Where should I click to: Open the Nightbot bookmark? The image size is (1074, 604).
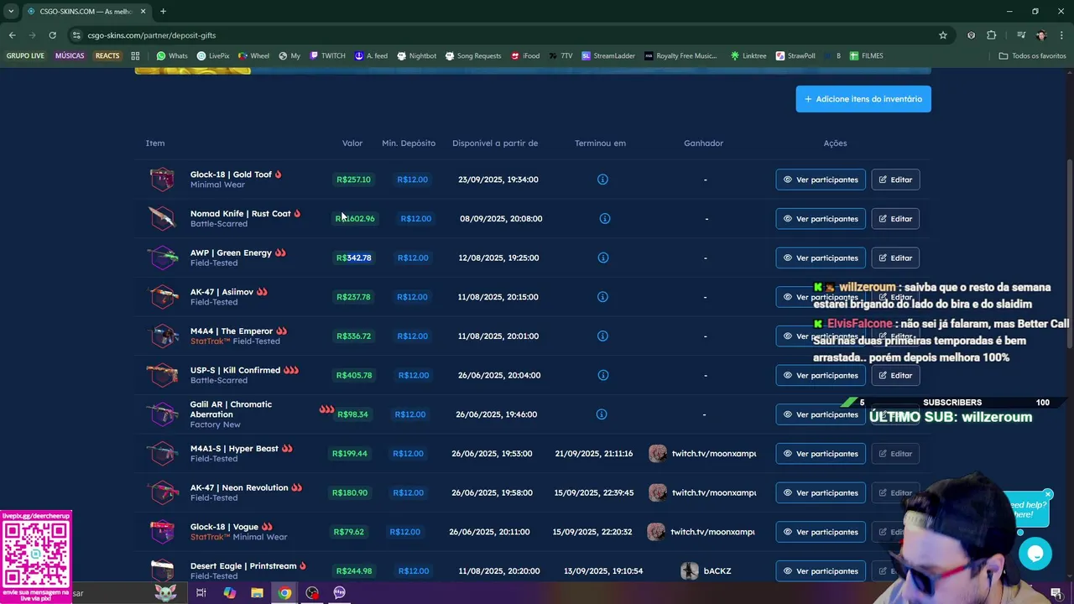(416, 56)
